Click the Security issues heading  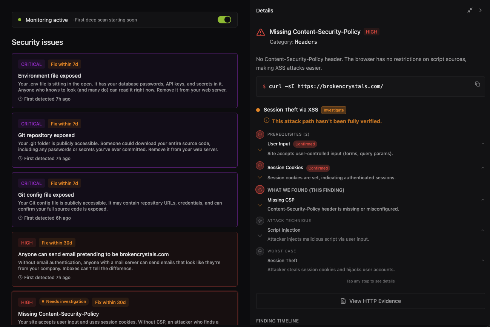(37, 42)
